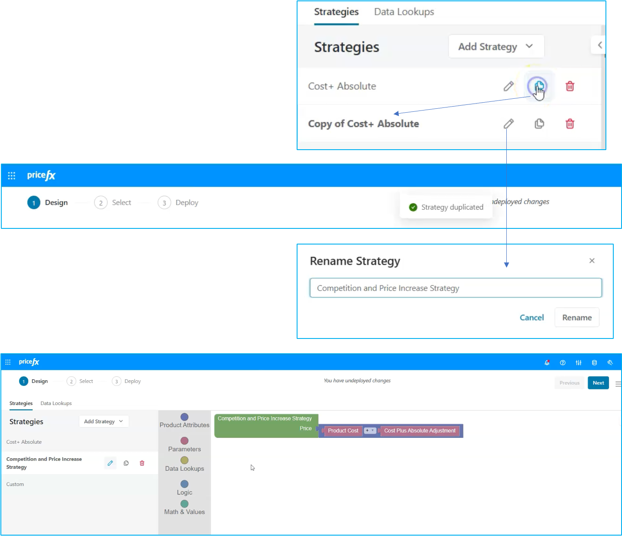
Task: Delete the Competition and Price Increase Strategy
Action: click(142, 463)
